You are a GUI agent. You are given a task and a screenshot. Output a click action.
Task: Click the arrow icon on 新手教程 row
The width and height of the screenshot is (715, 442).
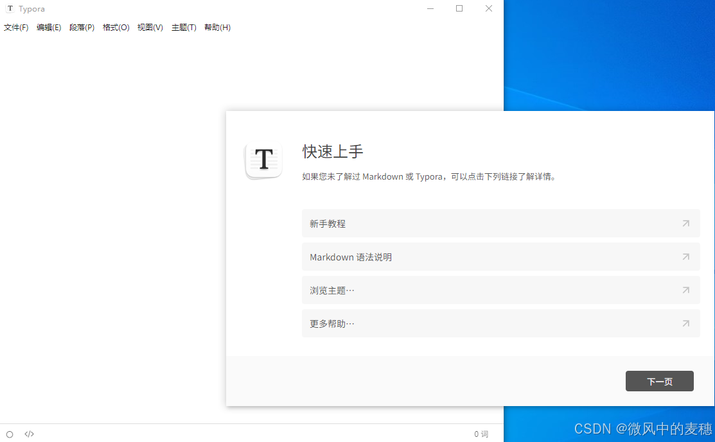click(x=686, y=223)
